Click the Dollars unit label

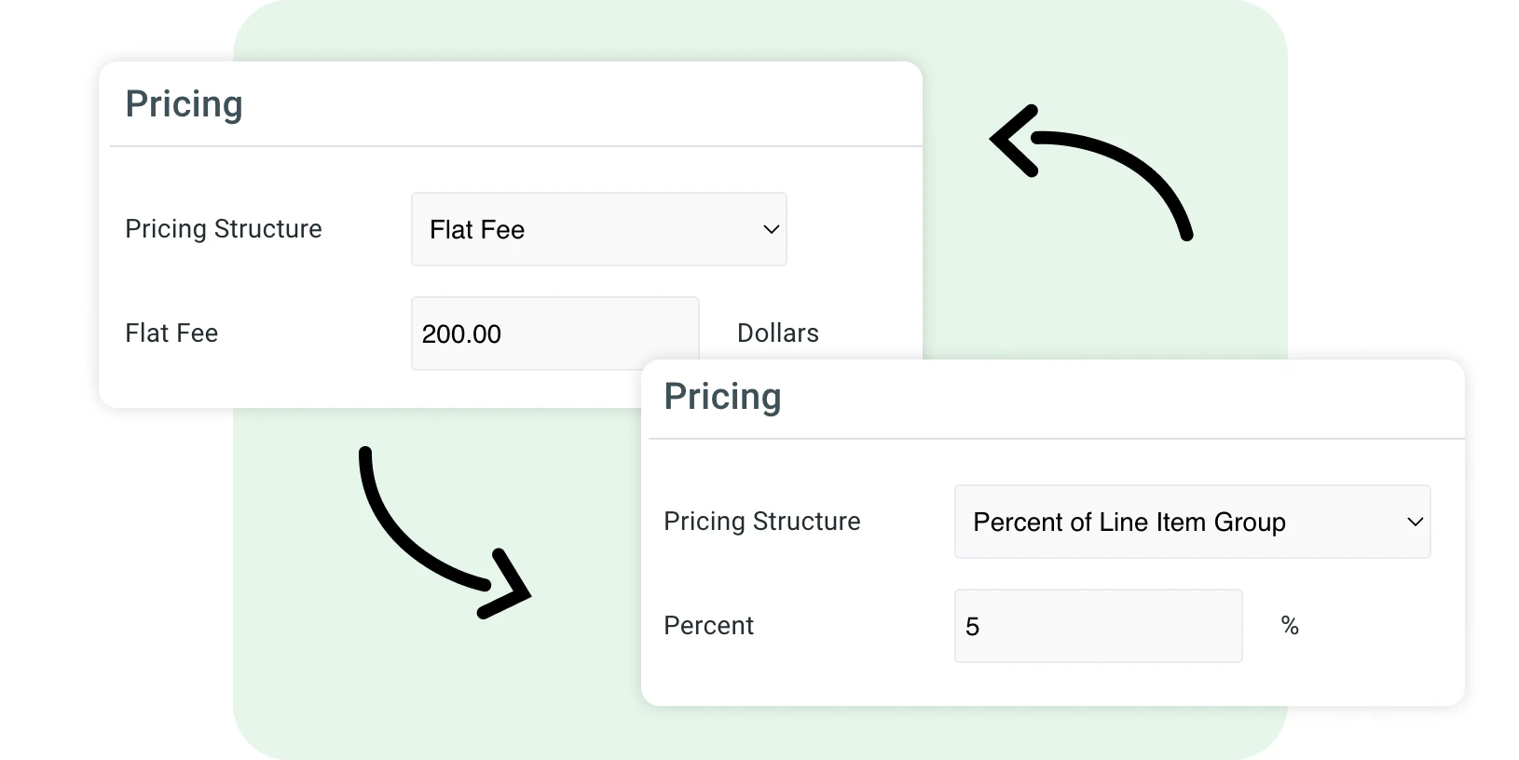(x=777, y=333)
